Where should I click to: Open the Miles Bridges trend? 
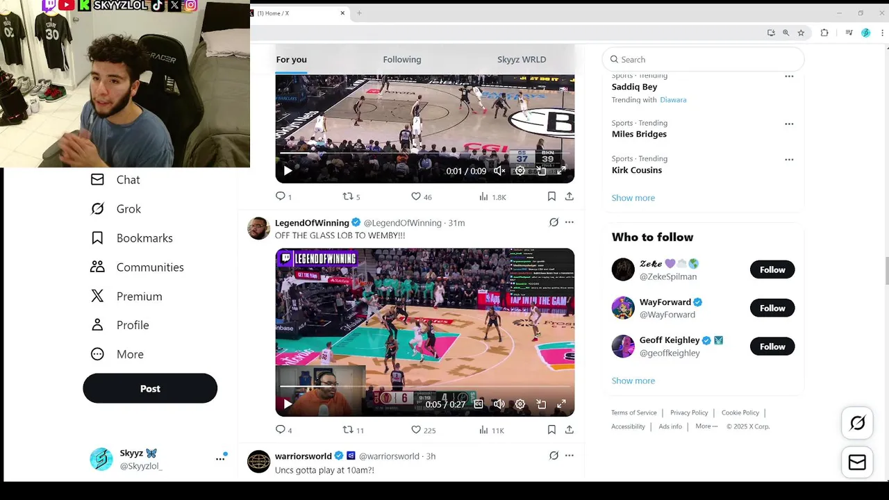click(639, 134)
